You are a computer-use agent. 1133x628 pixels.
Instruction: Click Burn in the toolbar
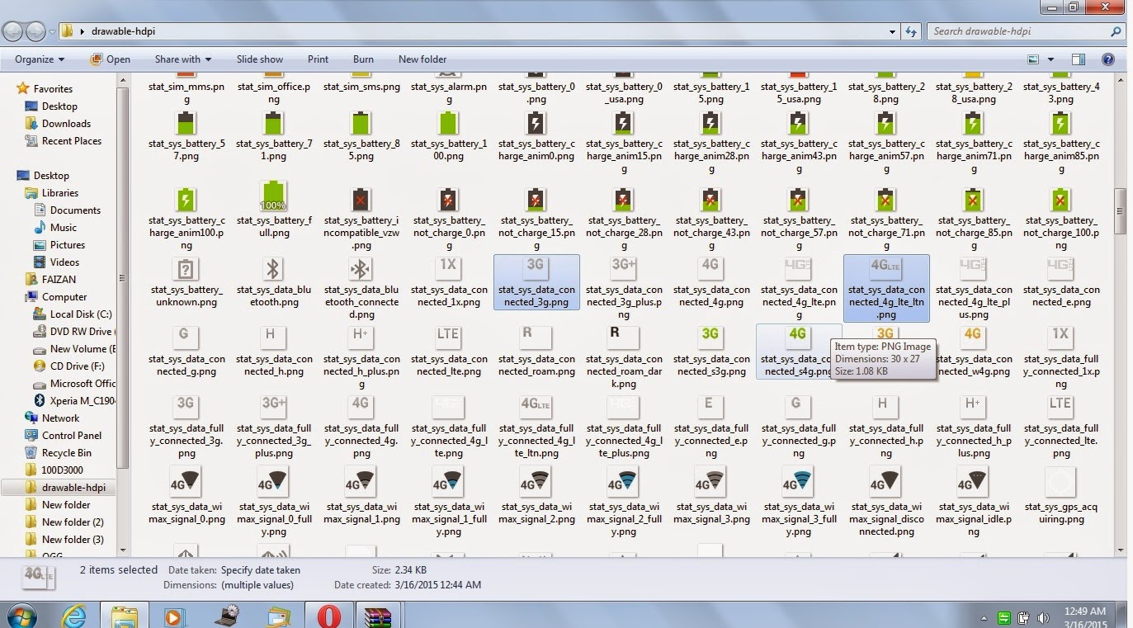363,59
